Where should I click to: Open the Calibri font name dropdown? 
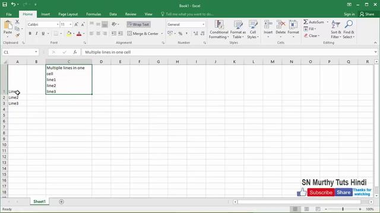click(x=58, y=24)
